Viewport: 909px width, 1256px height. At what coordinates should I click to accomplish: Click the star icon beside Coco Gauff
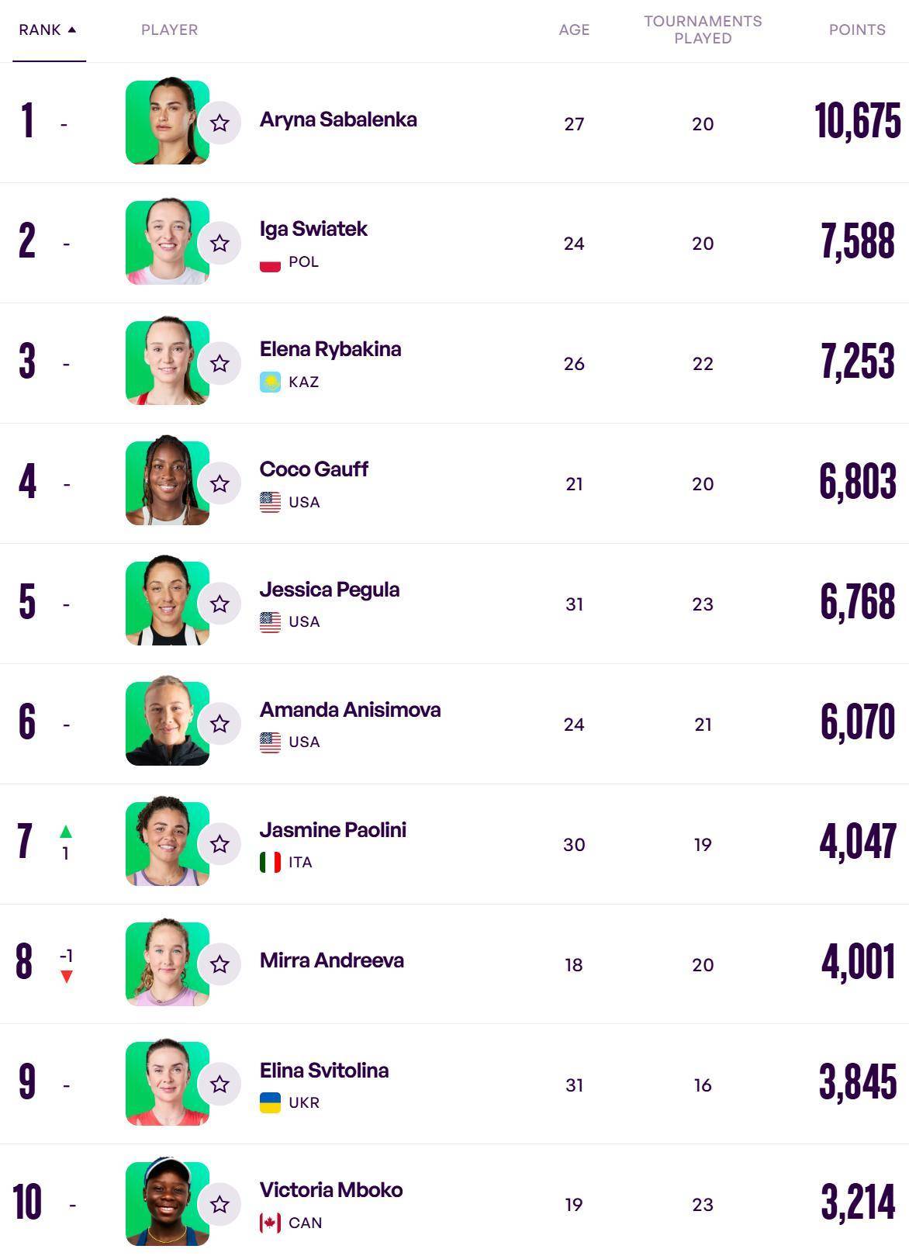click(x=219, y=483)
